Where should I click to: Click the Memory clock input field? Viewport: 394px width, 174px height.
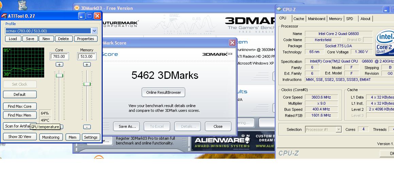[87, 56]
